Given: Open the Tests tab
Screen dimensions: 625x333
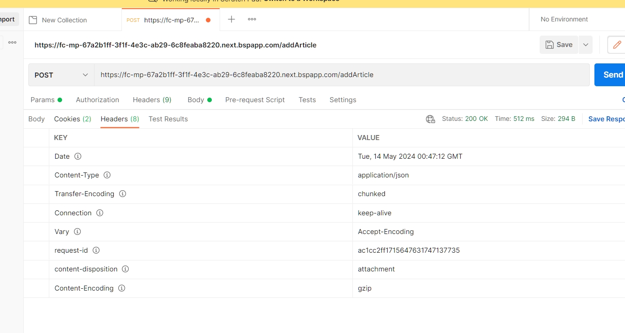Looking at the screenshot, I should click(307, 100).
